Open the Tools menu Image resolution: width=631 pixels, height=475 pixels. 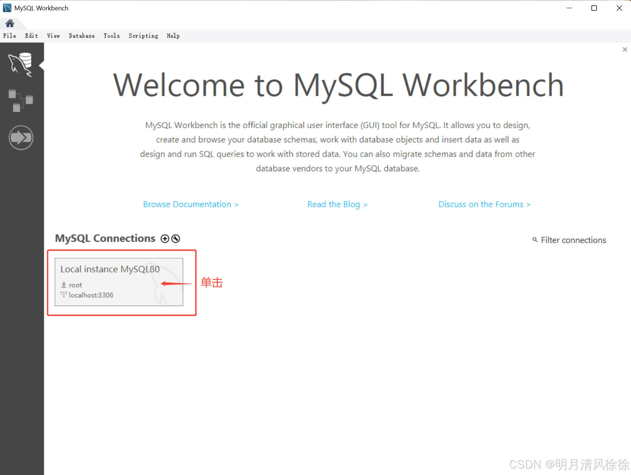(112, 36)
